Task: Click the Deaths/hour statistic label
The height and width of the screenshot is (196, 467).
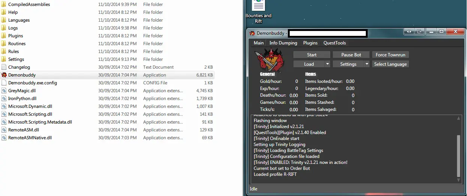Action: (273, 96)
